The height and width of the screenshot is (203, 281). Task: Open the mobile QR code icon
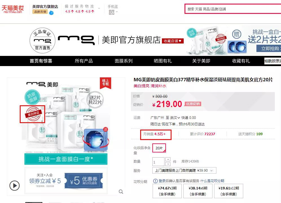point(111,12)
